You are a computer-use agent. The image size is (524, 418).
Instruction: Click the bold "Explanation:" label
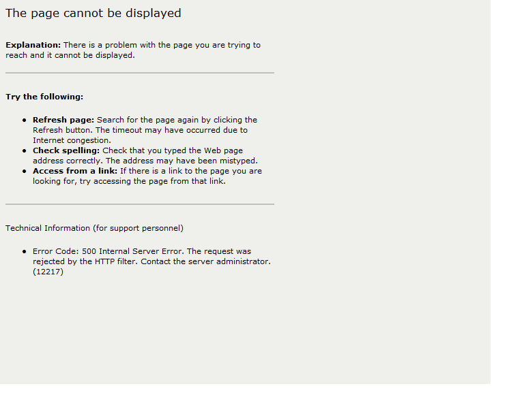tap(33, 45)
